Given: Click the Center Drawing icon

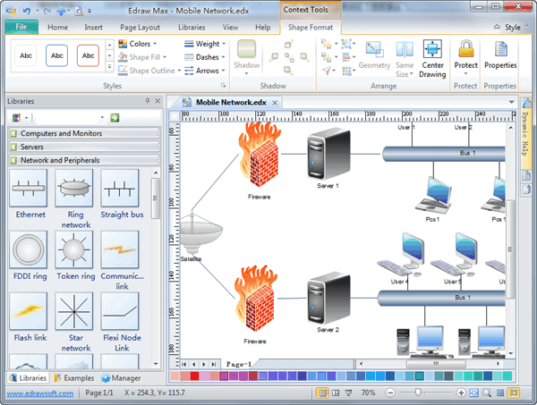Looking at the screenshot, I should point(432,49).
